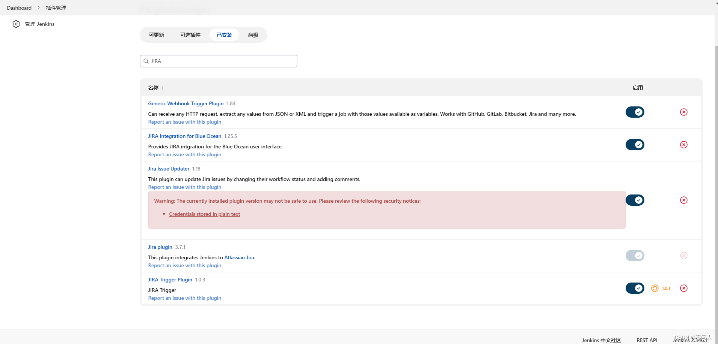
Task: Click the gear icon beside 管理 Jenkins
Action: pos(16,24)
